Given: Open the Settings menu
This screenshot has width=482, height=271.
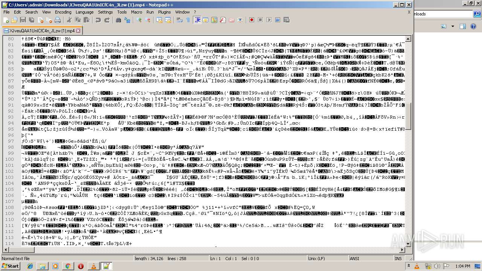Looking at the screenshot, I should coord(105,12).
